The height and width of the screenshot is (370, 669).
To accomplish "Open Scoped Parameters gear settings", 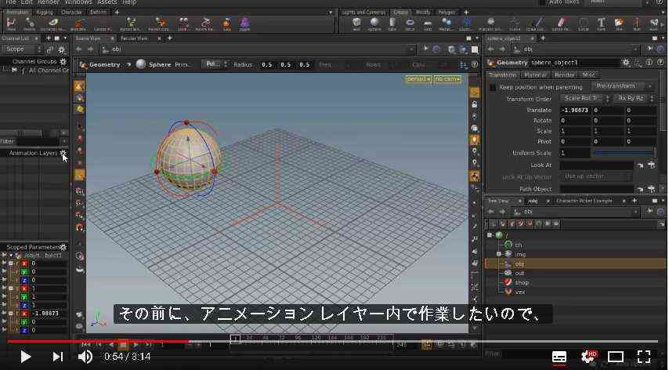I will (x=63, y=247).
